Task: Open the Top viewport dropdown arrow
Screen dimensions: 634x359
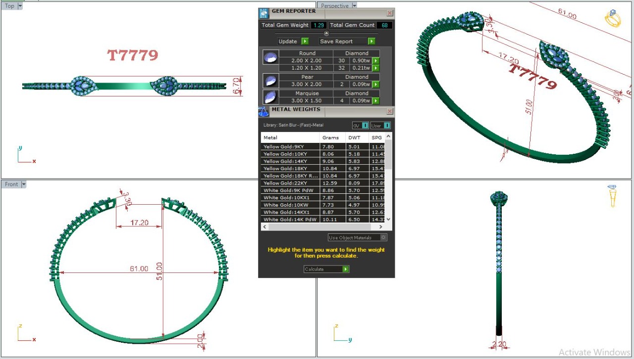Action: pyautogui.click(x=20, y=6)
